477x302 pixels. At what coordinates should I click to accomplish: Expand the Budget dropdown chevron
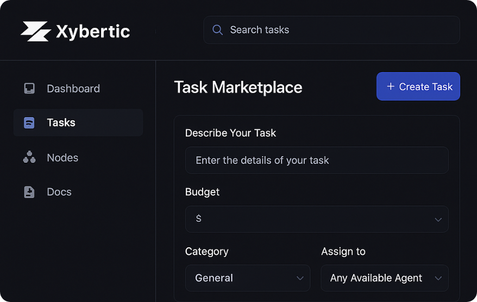pos(438,219)
